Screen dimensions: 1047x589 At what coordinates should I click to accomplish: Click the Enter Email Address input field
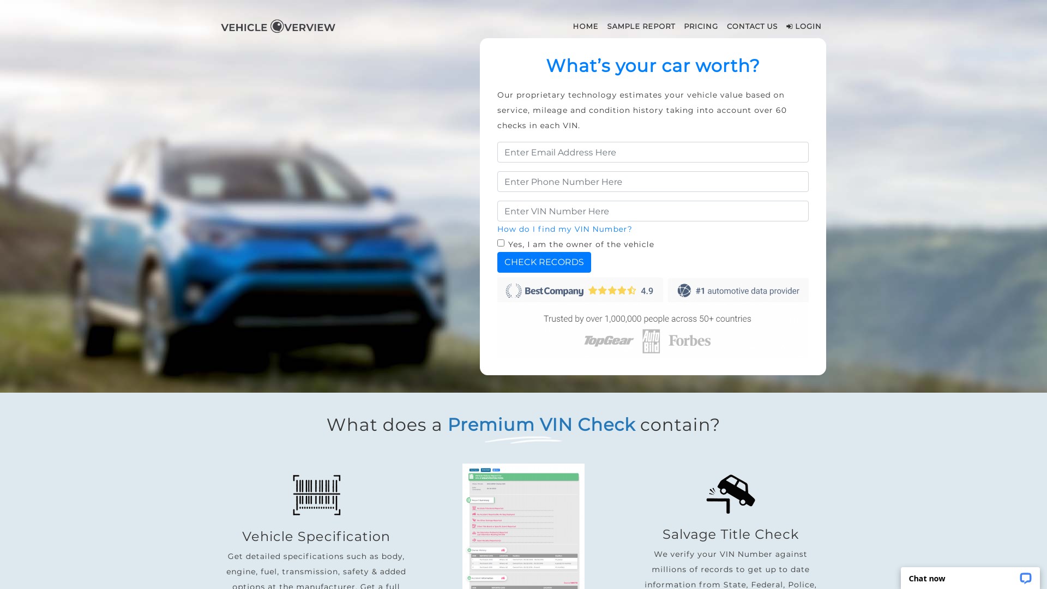[x=653, y=152]
